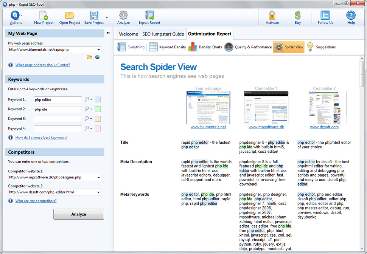The height and width of the screenshot is (254, 367).
Task: Click the Keyword 1 input field
Action: point(58,100)
